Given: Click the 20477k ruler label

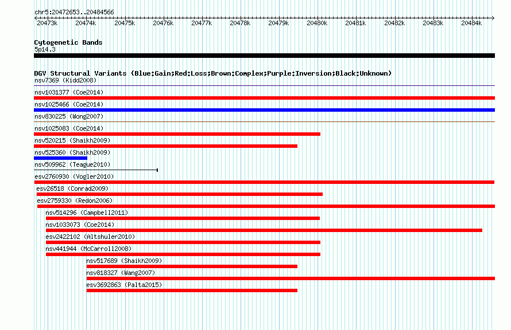Looking at the screenshot, I should click(x=202, y=23).
